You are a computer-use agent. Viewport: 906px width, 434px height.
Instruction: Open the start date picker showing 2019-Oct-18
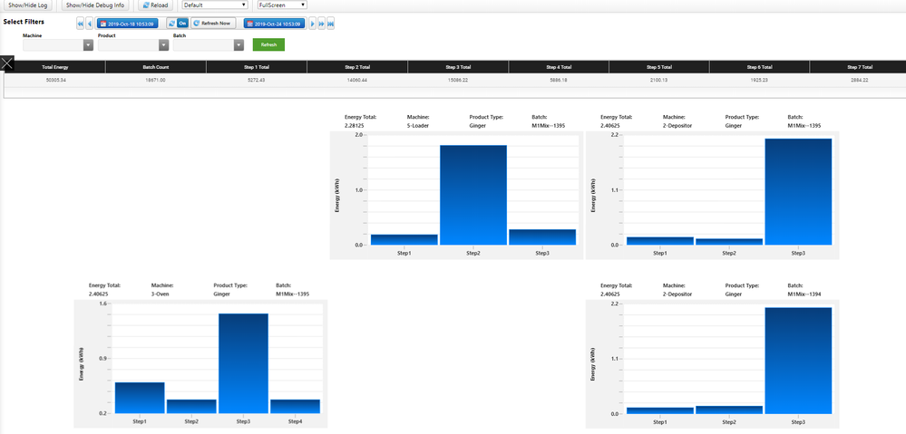point(127,24)
